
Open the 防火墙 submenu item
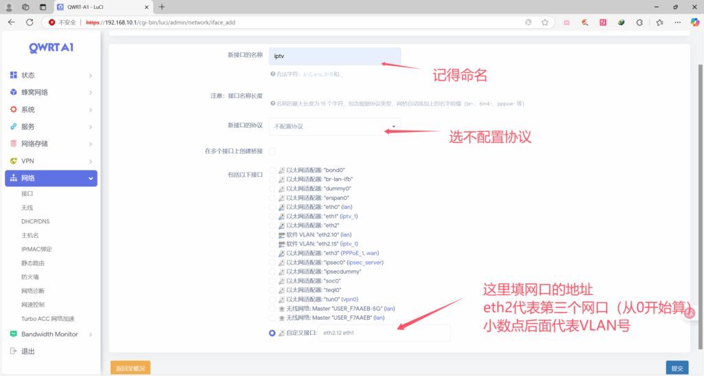(30, 277)
